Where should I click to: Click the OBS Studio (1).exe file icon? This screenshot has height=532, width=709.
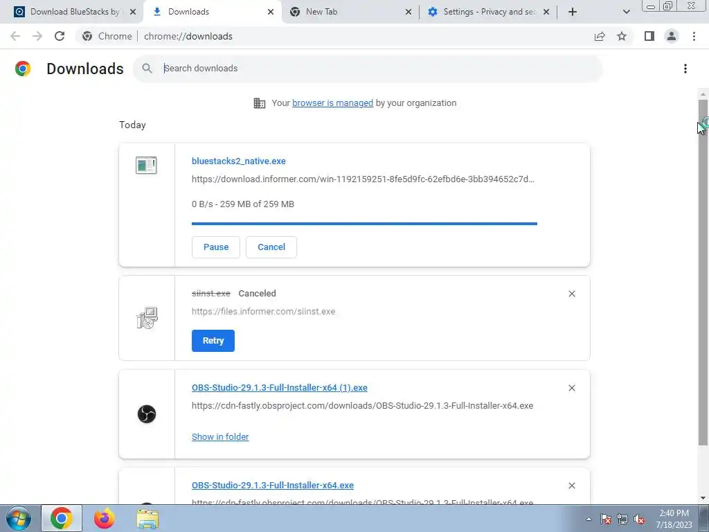(147, 414)
